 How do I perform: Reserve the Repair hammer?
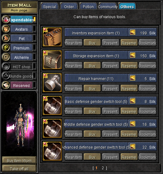point(129,89)
